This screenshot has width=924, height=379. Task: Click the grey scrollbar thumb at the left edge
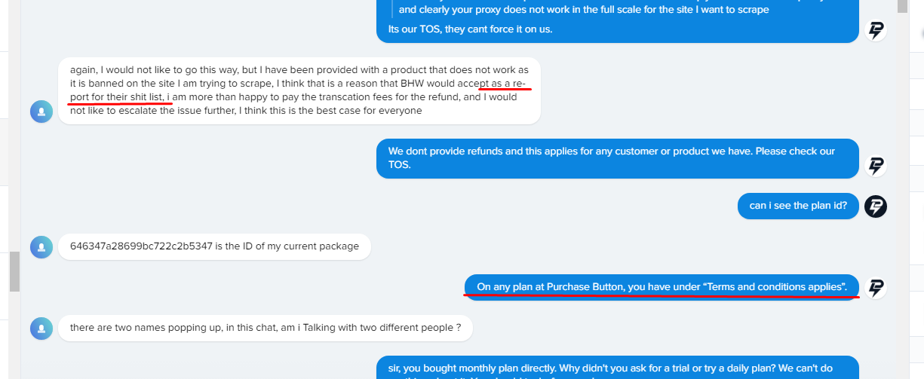tap(14, 272)
